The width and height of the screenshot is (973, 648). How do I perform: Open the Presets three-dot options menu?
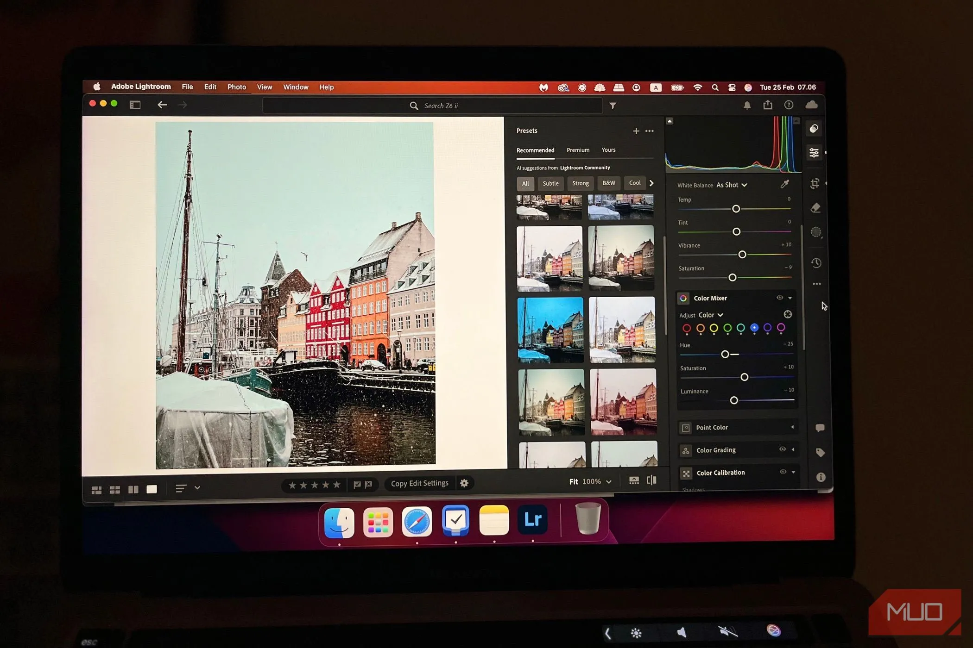click(x=649, y=131)
